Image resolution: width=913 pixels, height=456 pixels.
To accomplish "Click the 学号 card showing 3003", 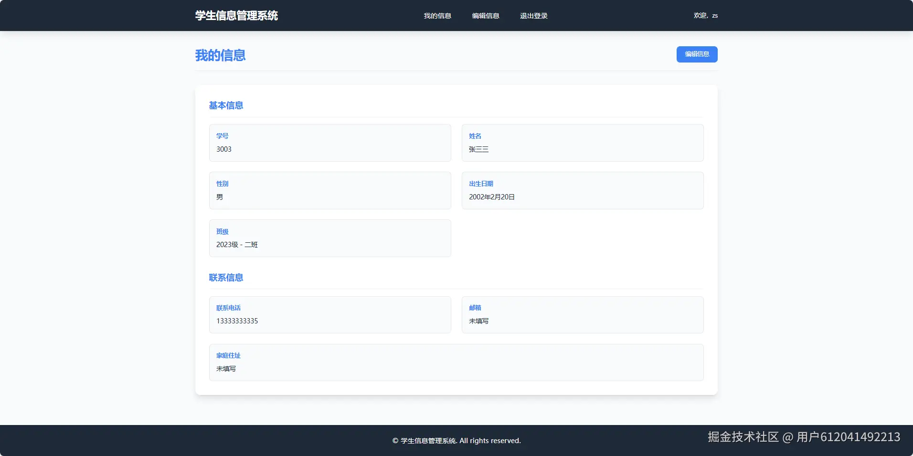I will click(x=329, y=143).
